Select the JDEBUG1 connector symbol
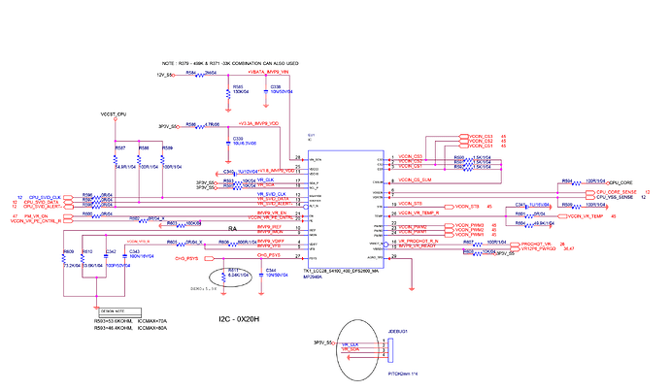The image size is (670, 391). (390, 350)
